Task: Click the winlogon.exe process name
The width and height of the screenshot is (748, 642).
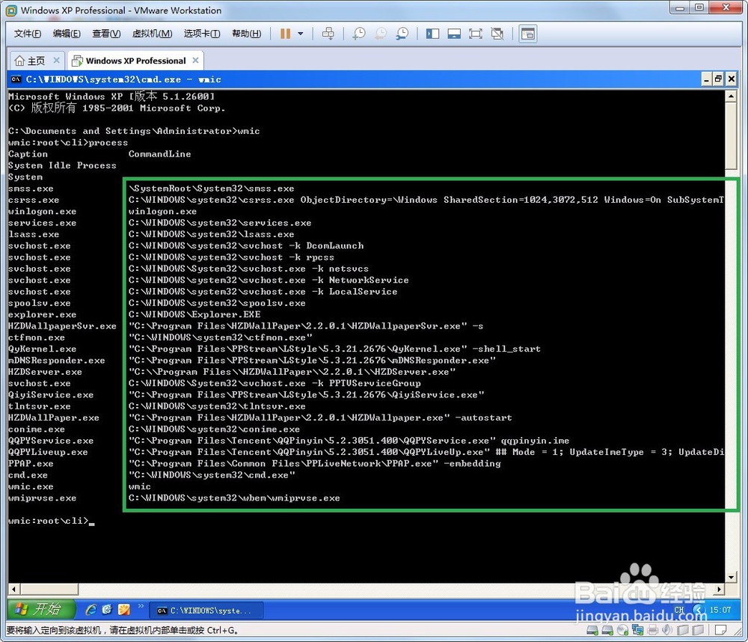Action: 42,212
